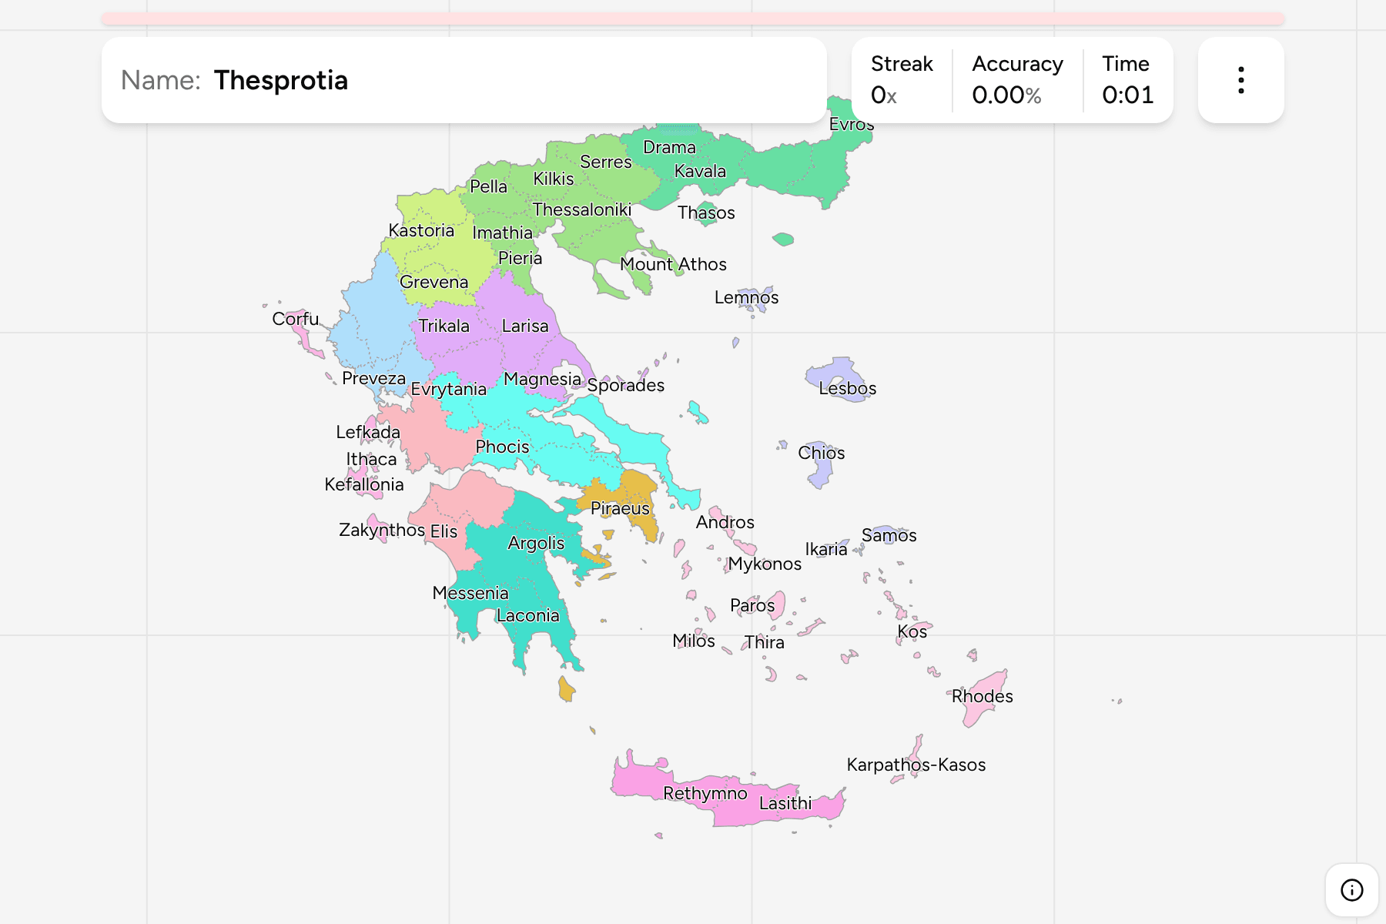Select Rhodes on the map
This screenshot has width=1386, height=924.
coord(982,696)
